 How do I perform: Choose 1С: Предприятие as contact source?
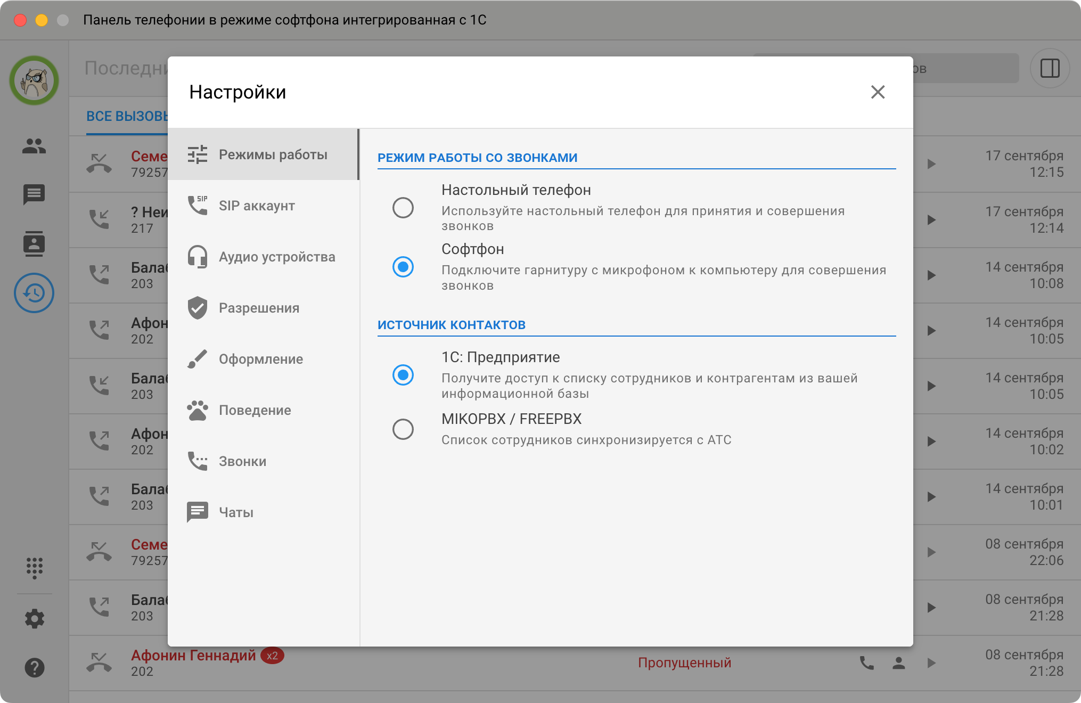point(403,375)
